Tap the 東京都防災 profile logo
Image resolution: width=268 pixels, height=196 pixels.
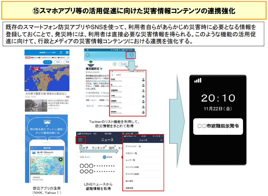click(91, 63)
